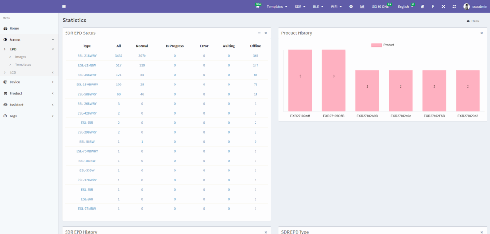Click the ESL-21BWRY type link
This screenshot has height=234, width=490.
[87, 56]
